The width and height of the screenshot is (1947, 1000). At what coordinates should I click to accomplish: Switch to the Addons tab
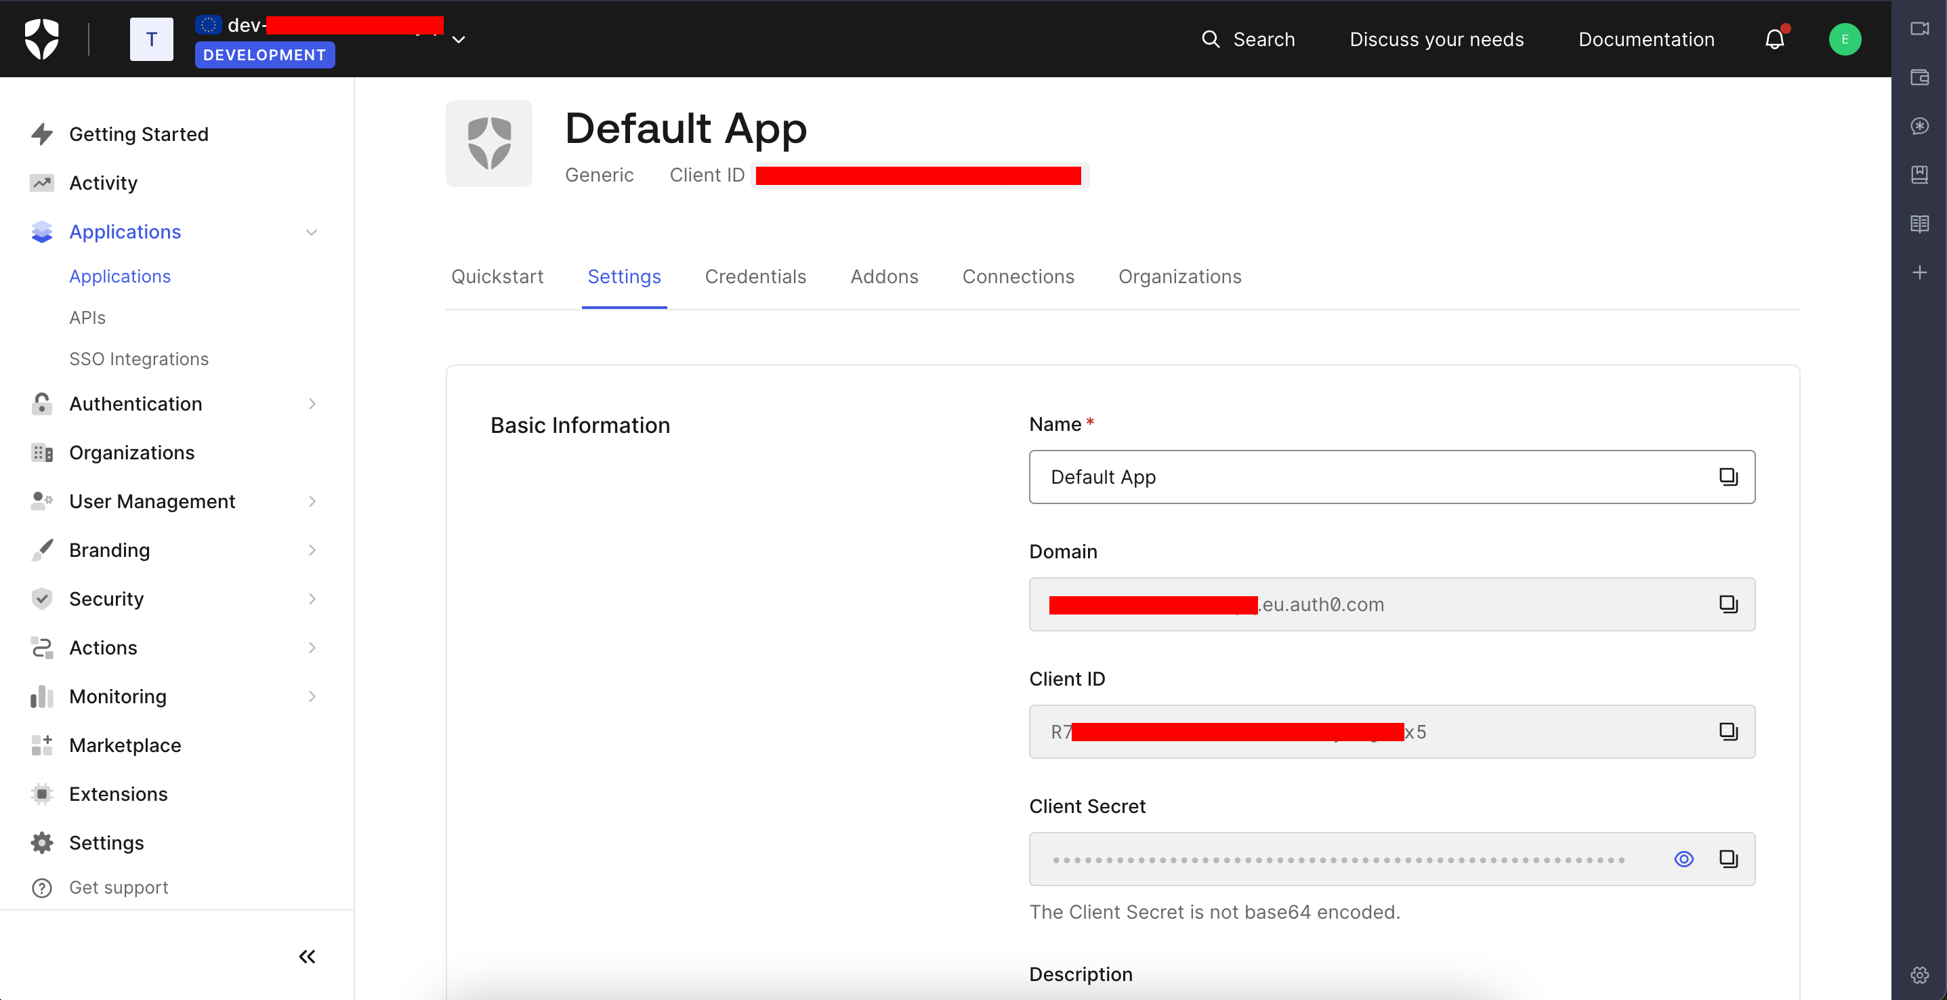click(x=884, y=276)
